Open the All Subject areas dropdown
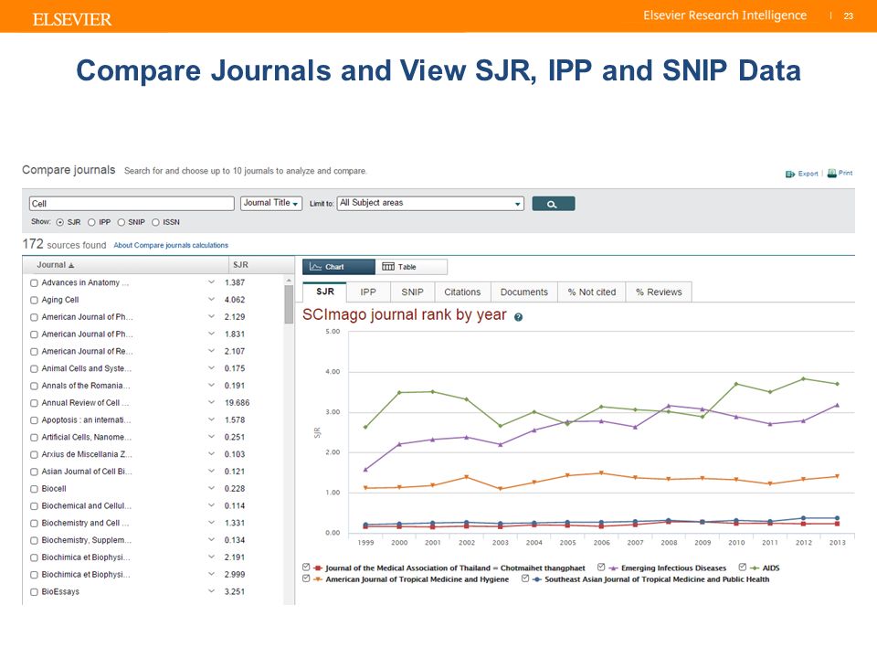Screen dimensions: 877x658 click(430, 203)
